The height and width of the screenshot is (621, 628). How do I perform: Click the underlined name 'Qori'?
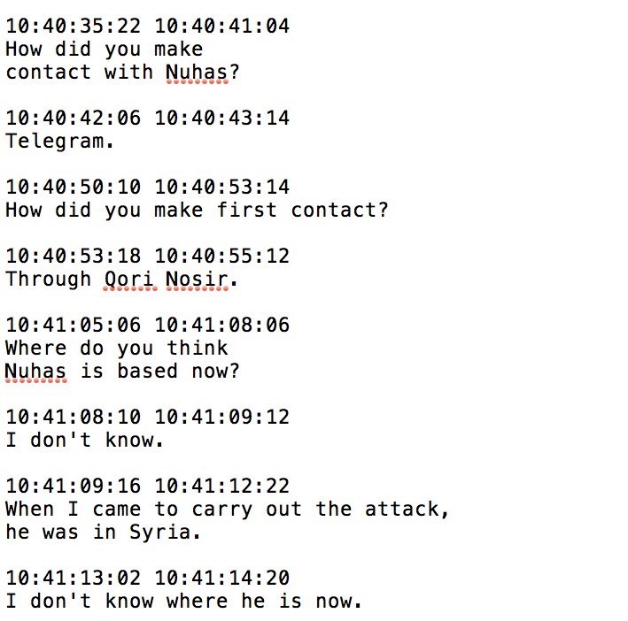pyautogui.click(x=128, y=279)
